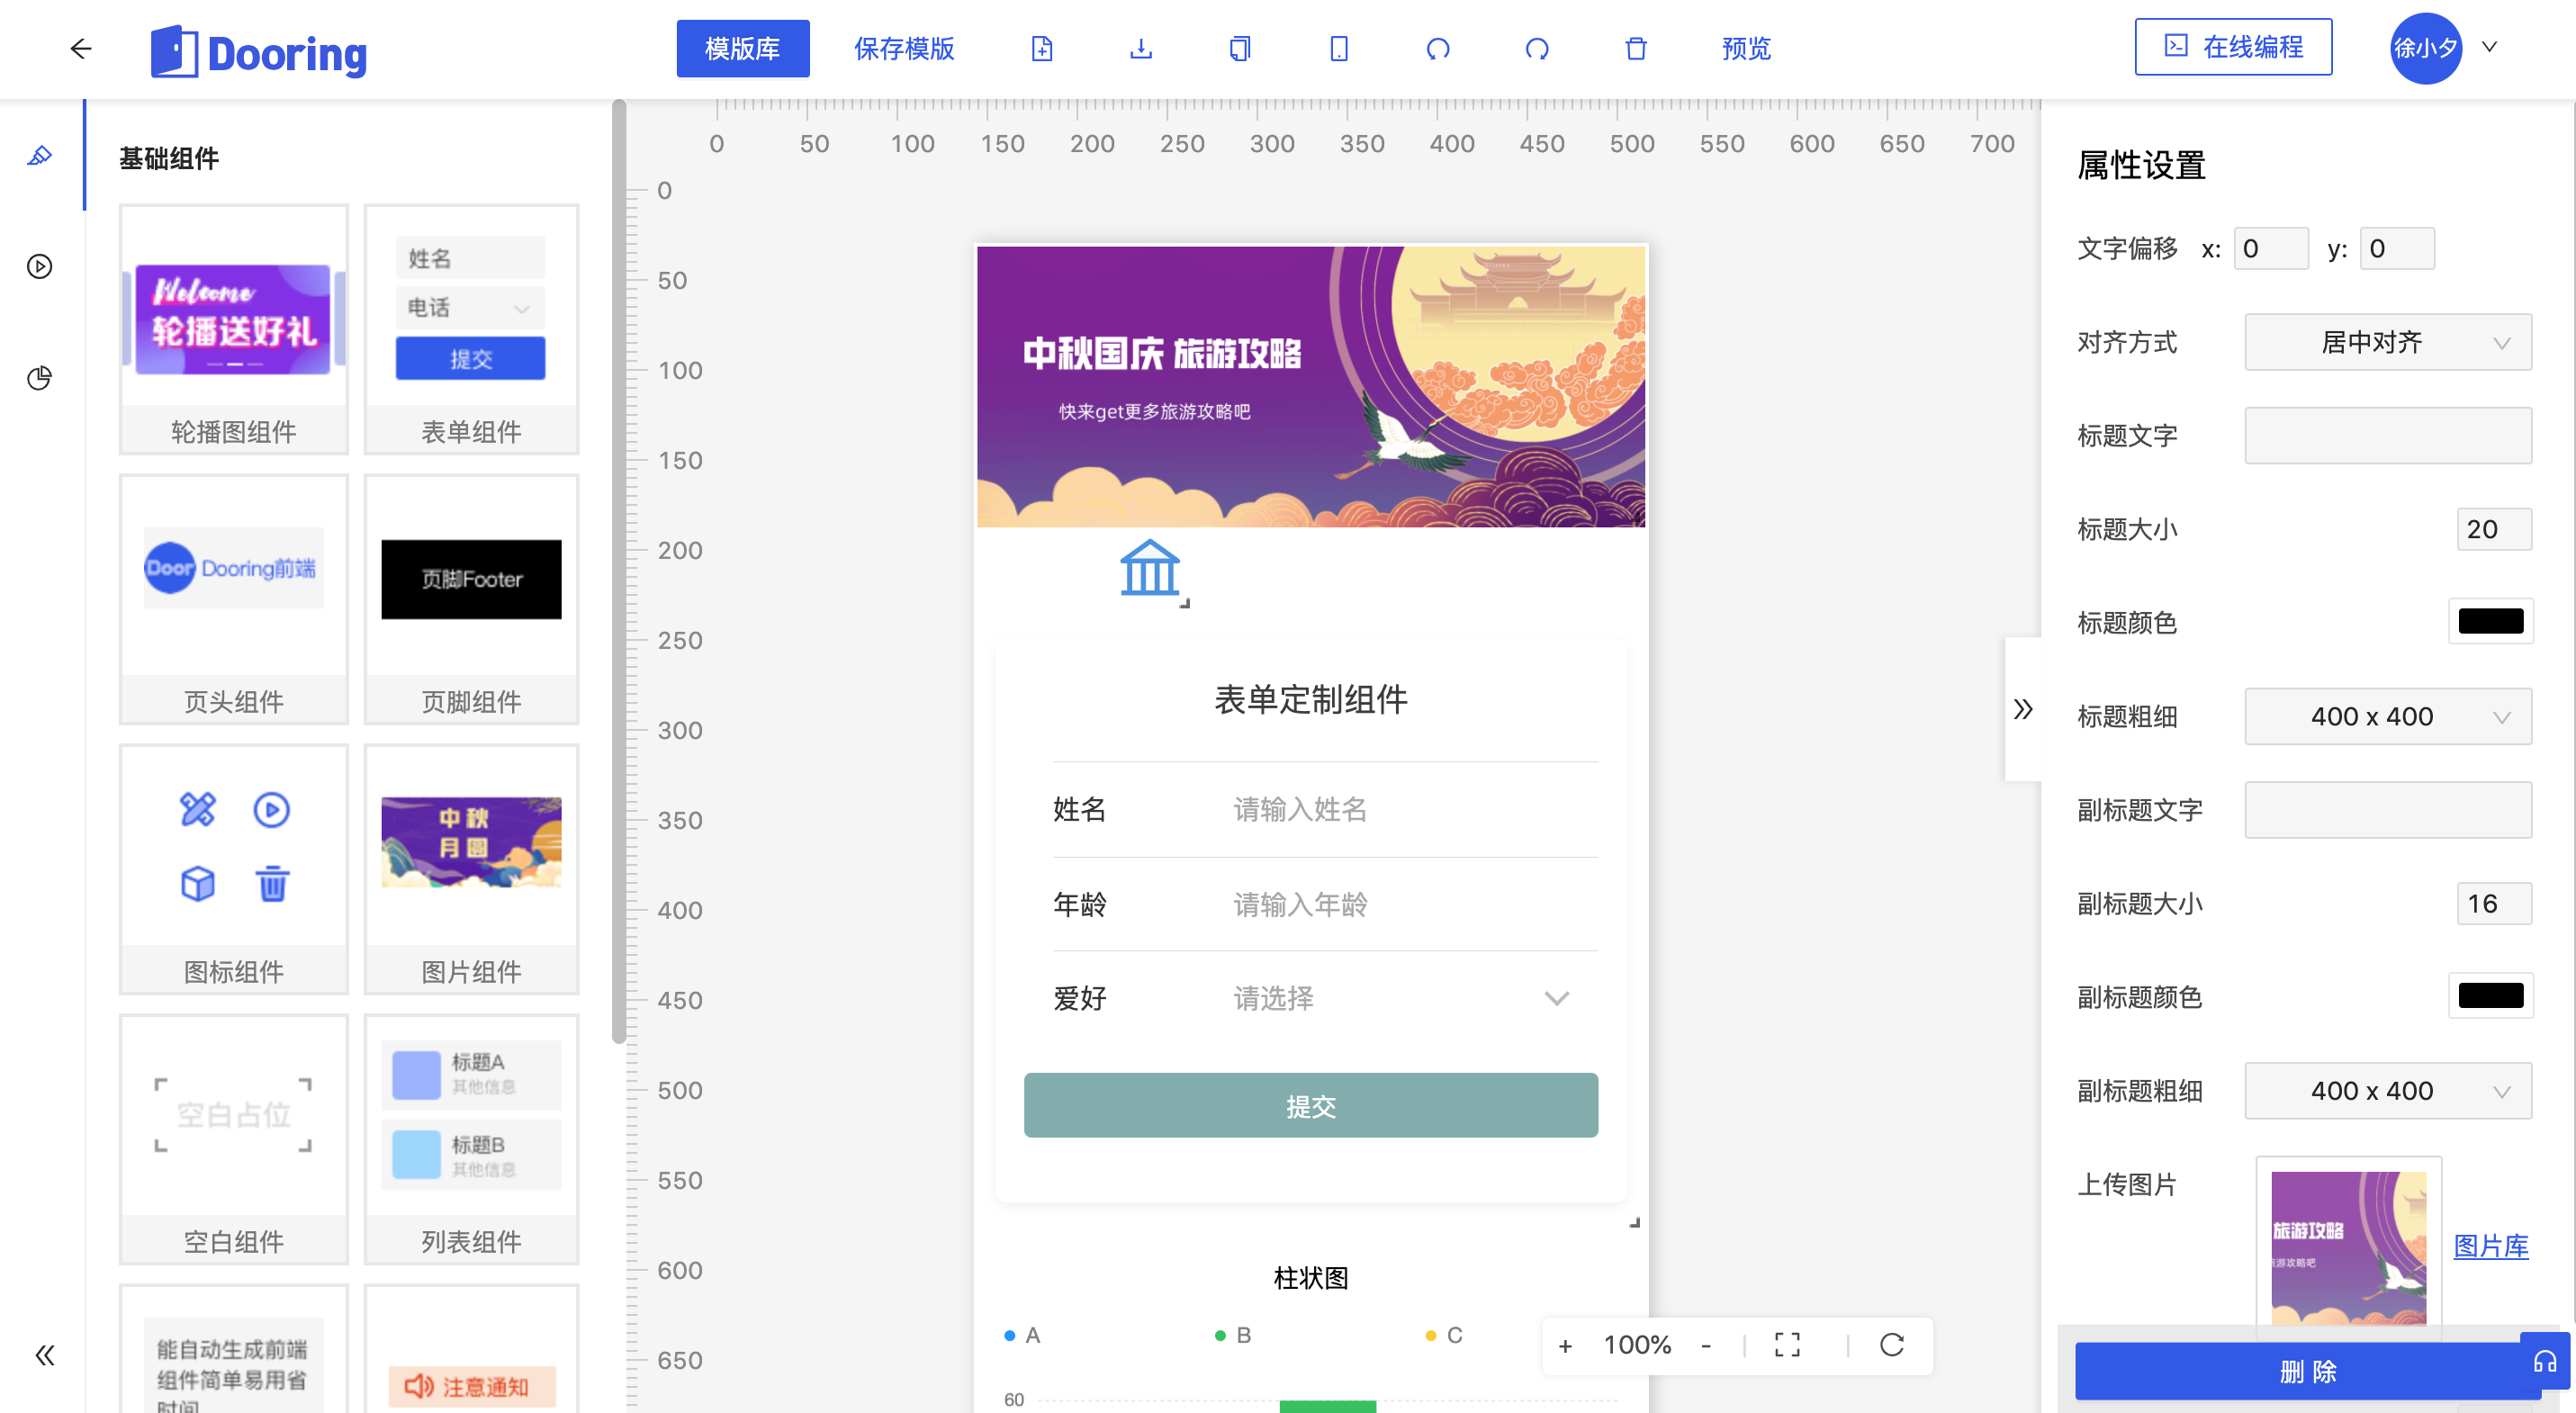Pick a color with the 标题颜色 swatch
This screenshot has width=2576, height=1413.
pyautogui.click(x=2491, y=621)
